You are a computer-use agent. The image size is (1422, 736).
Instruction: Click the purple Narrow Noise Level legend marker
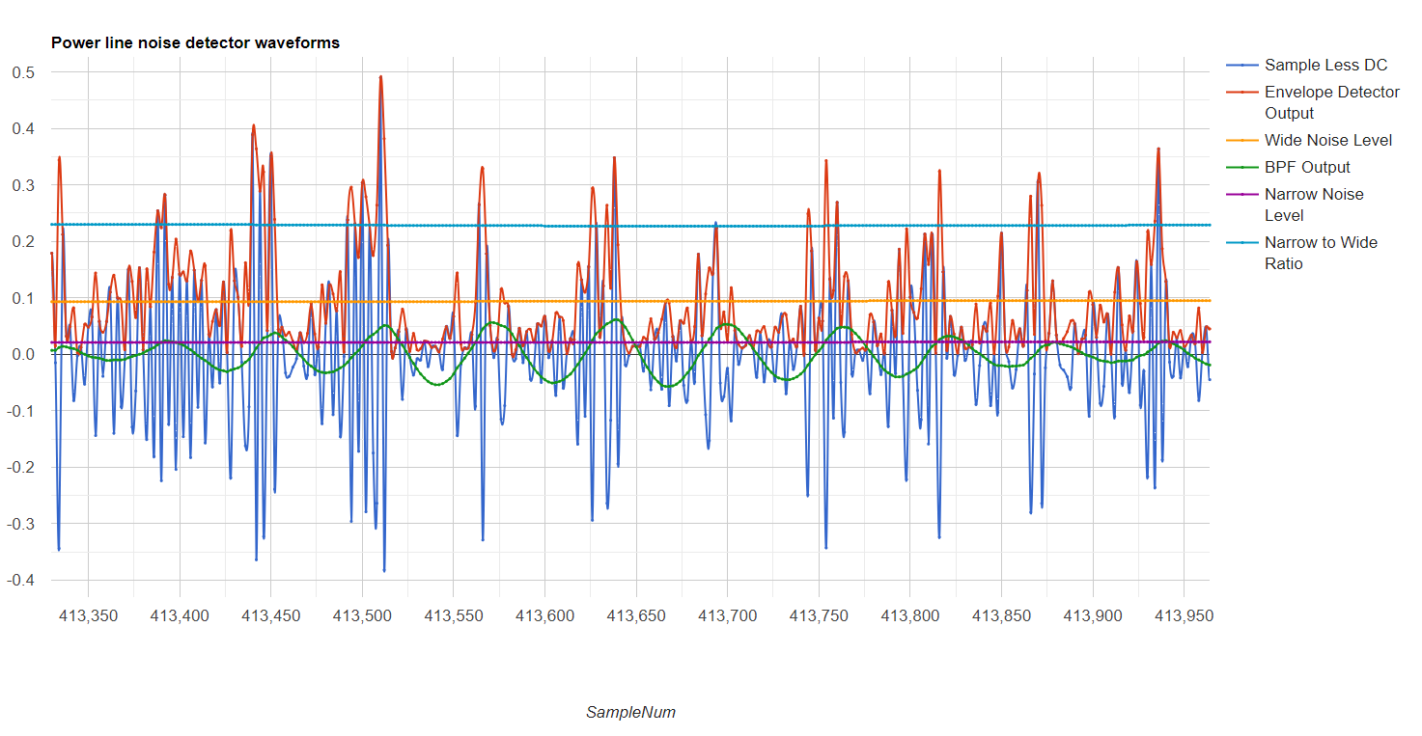tap(1241, 194)
